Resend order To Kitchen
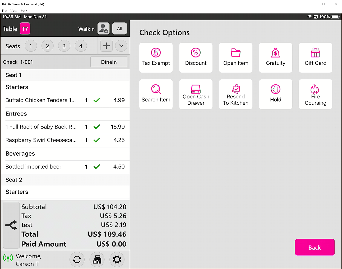342x269 pixels. tap(235, 94)
